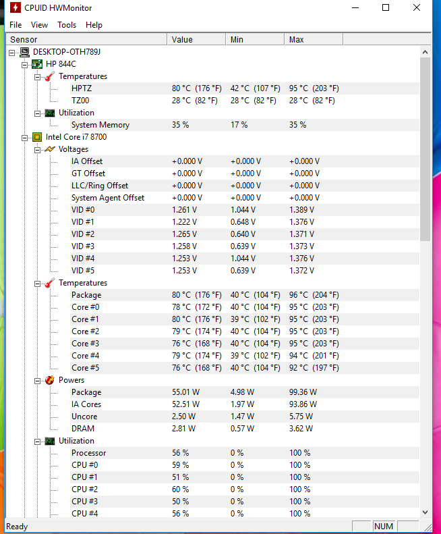Collapse HP 844C Temperatures group
This screenshot has height=534, width=441.
click(38, 77)
